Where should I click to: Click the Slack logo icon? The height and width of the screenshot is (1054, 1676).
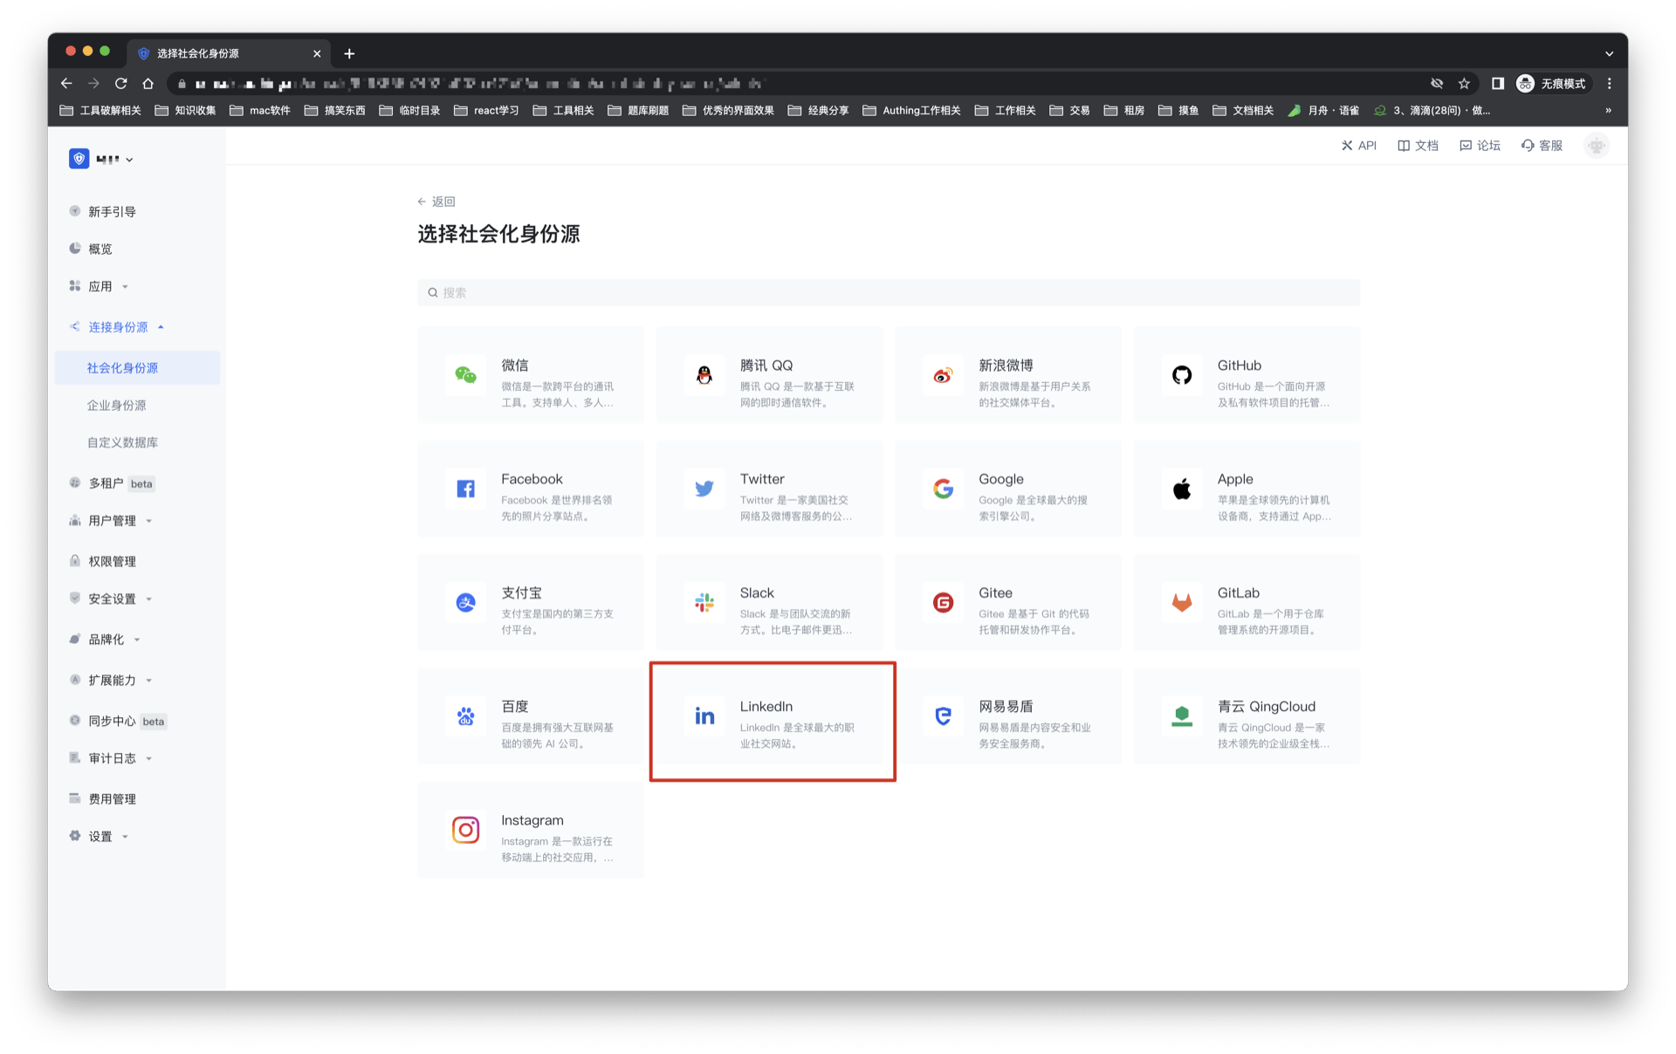(704, 602)
